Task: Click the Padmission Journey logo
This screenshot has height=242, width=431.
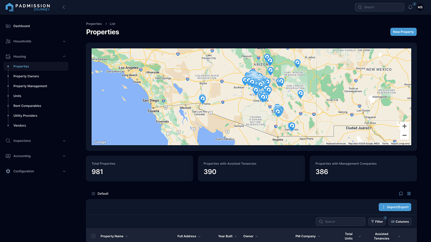Action: [x=28, y=7]
